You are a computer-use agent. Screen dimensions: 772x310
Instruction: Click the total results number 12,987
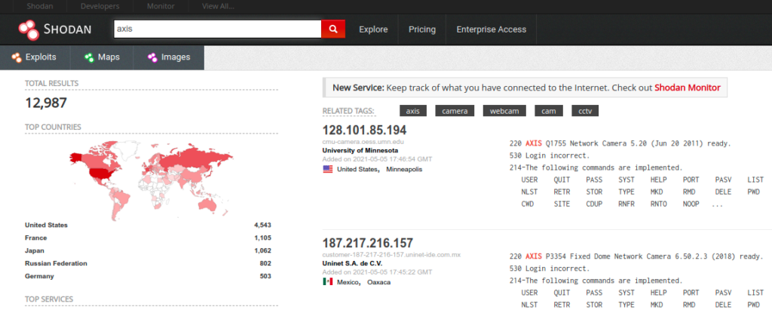point(46,103)
